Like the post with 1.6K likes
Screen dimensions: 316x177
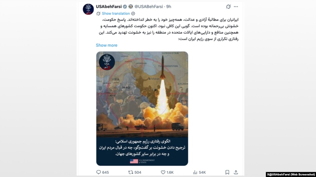click(167, 172)
